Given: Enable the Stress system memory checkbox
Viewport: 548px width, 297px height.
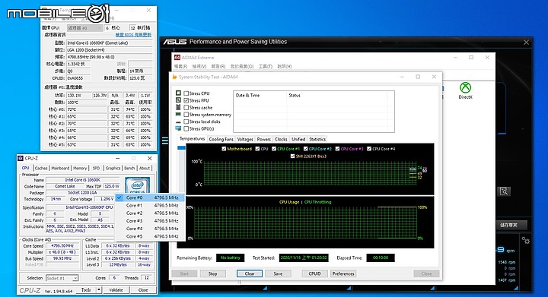Looking at the screenshot, I should pos(186,115).
